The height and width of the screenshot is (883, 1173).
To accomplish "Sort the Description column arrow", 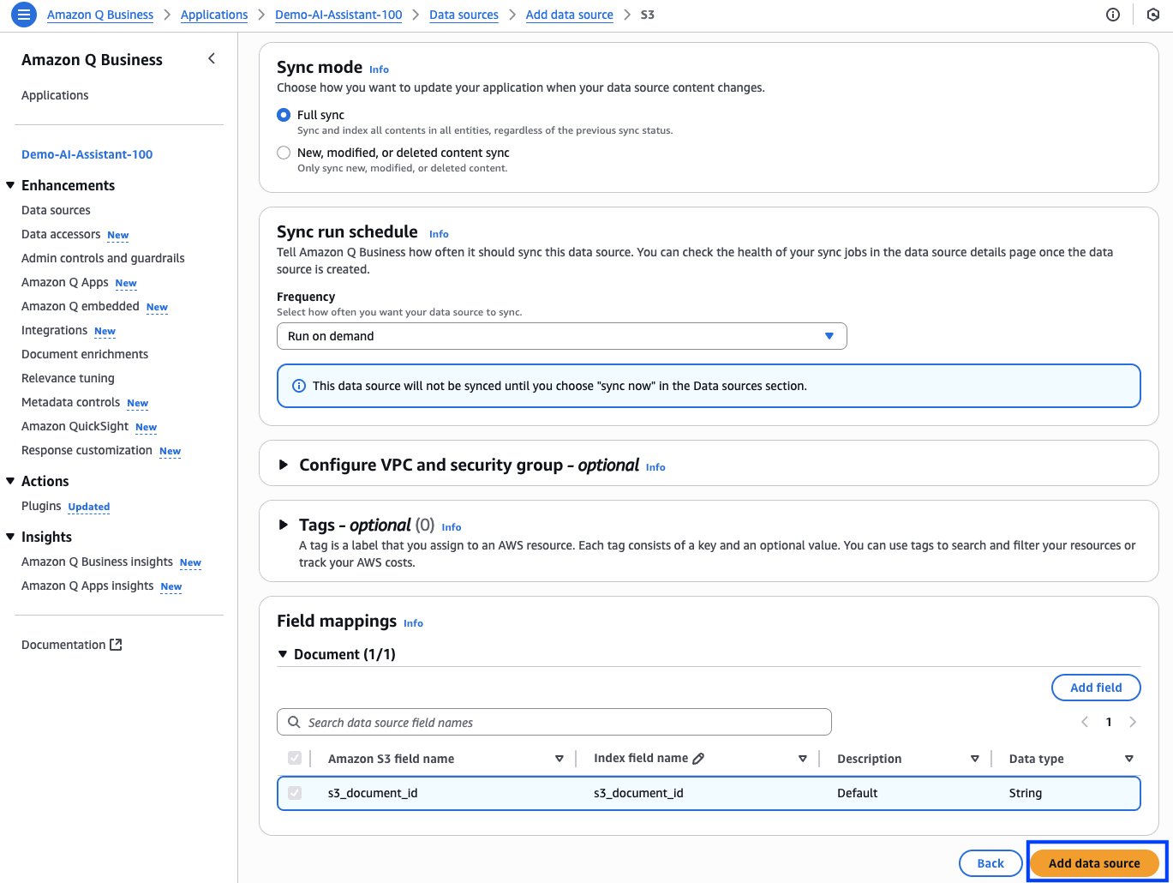I will pyautogui.click(x=975, y=759).
